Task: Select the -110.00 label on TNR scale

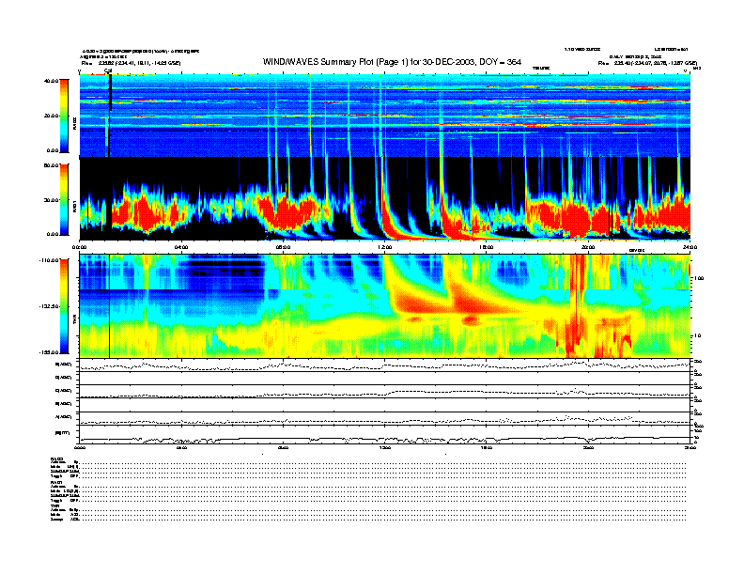Action: pyautogui.click(x=49, y=260)
